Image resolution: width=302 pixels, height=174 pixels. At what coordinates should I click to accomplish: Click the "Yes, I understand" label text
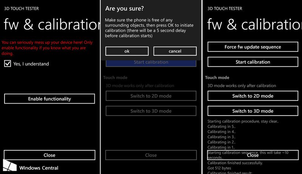(31, 64)
